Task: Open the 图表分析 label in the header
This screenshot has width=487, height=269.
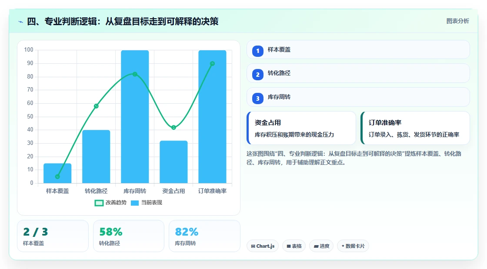Action: (x=457, y=21)
